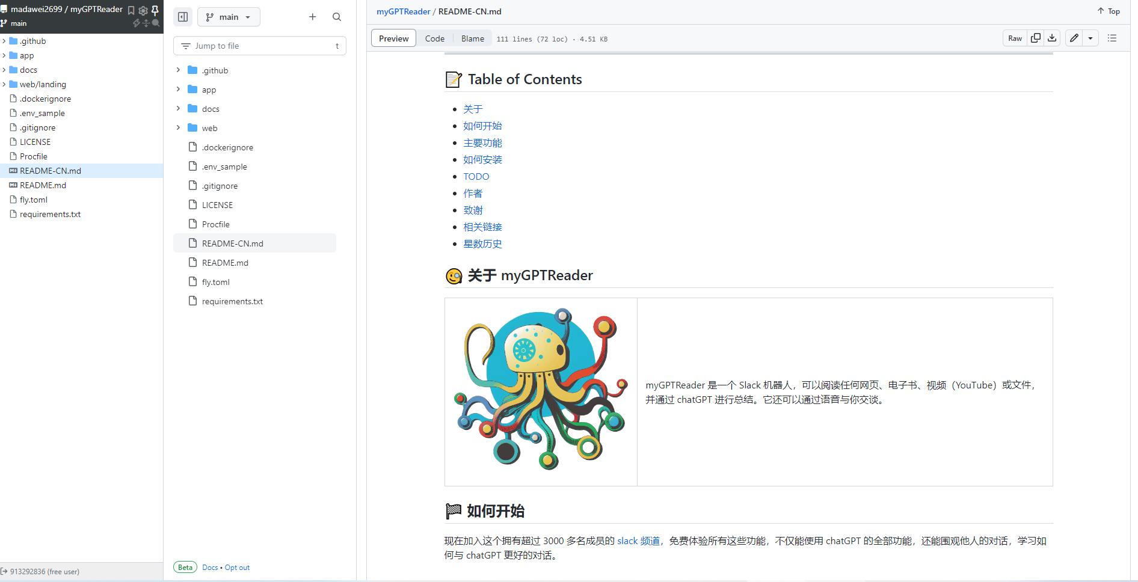Copy raw file contents icon
Image resolution: width=1138 pixels, height=582 pixels.
coord(1036,38)
